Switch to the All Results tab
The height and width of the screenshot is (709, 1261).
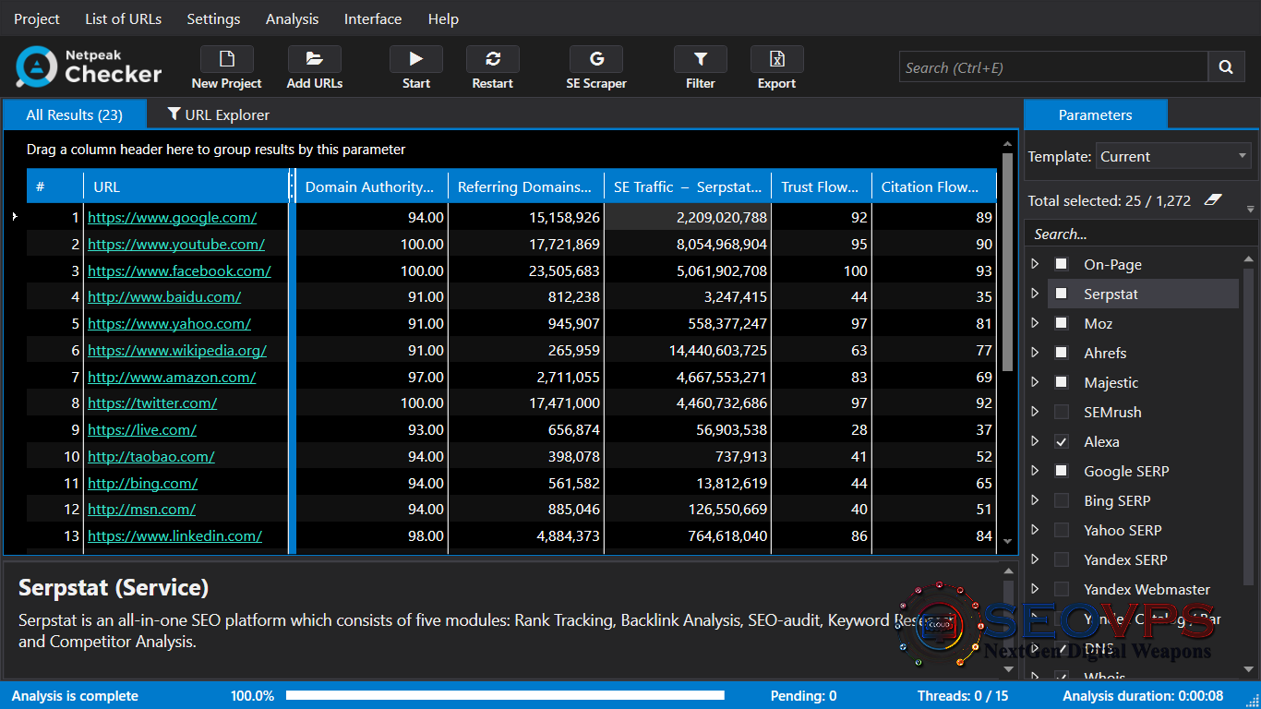[x=75, y=114]
